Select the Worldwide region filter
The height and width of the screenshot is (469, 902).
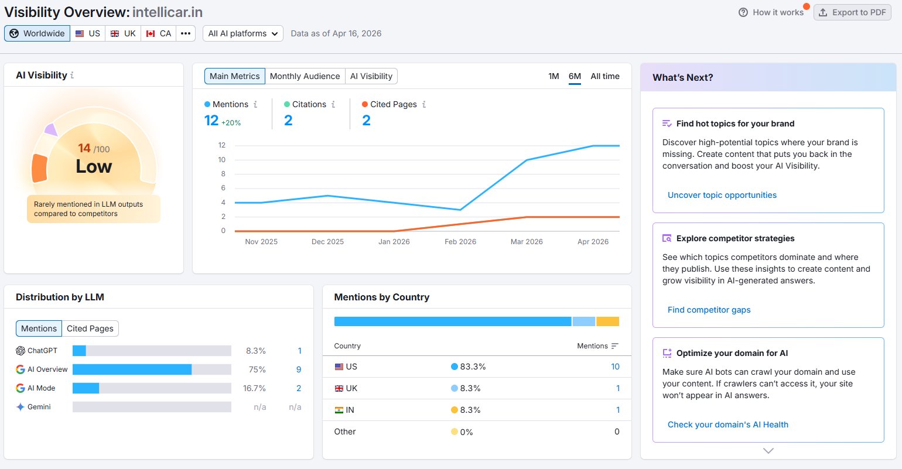coord(37,33)
